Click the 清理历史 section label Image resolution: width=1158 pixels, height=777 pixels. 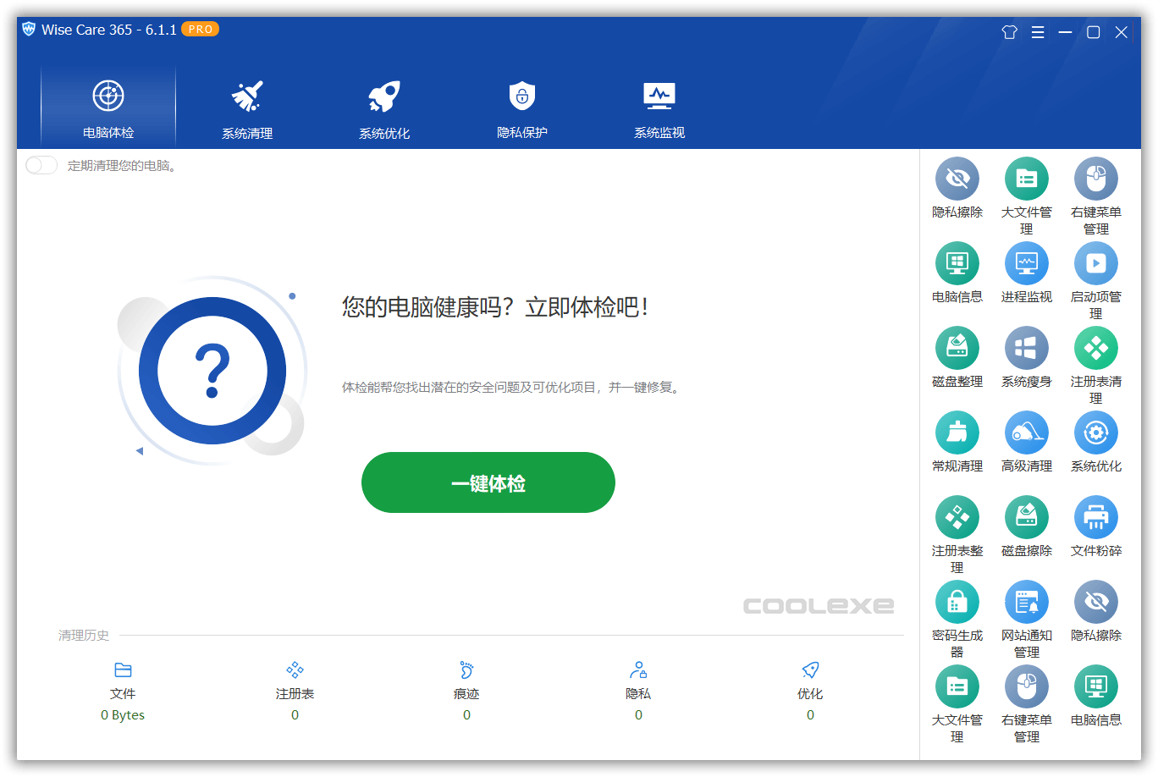(x=84, y=635)
